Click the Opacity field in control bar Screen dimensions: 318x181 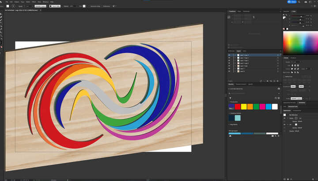[x=72, y=6]
